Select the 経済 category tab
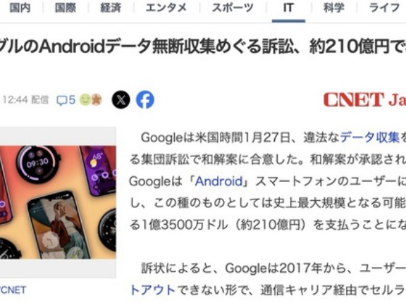406x303 pixels. pos(111,8)
